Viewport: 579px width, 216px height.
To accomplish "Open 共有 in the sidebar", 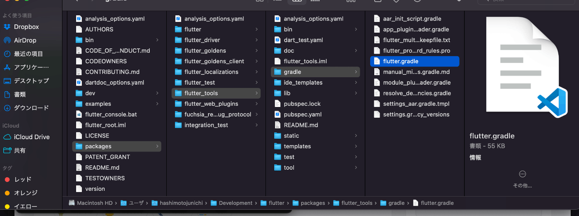I will tap(20, 151).
